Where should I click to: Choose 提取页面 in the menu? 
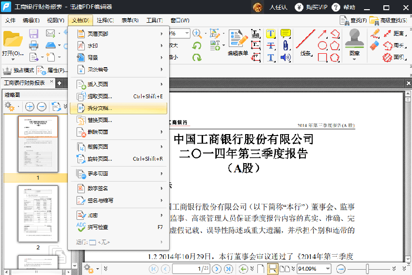click(118, 96)
